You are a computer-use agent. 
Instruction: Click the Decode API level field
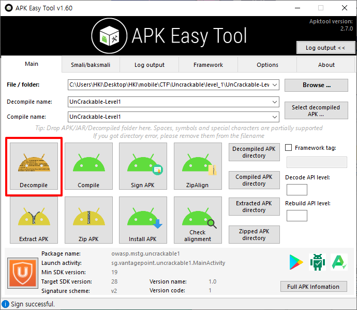297,190
